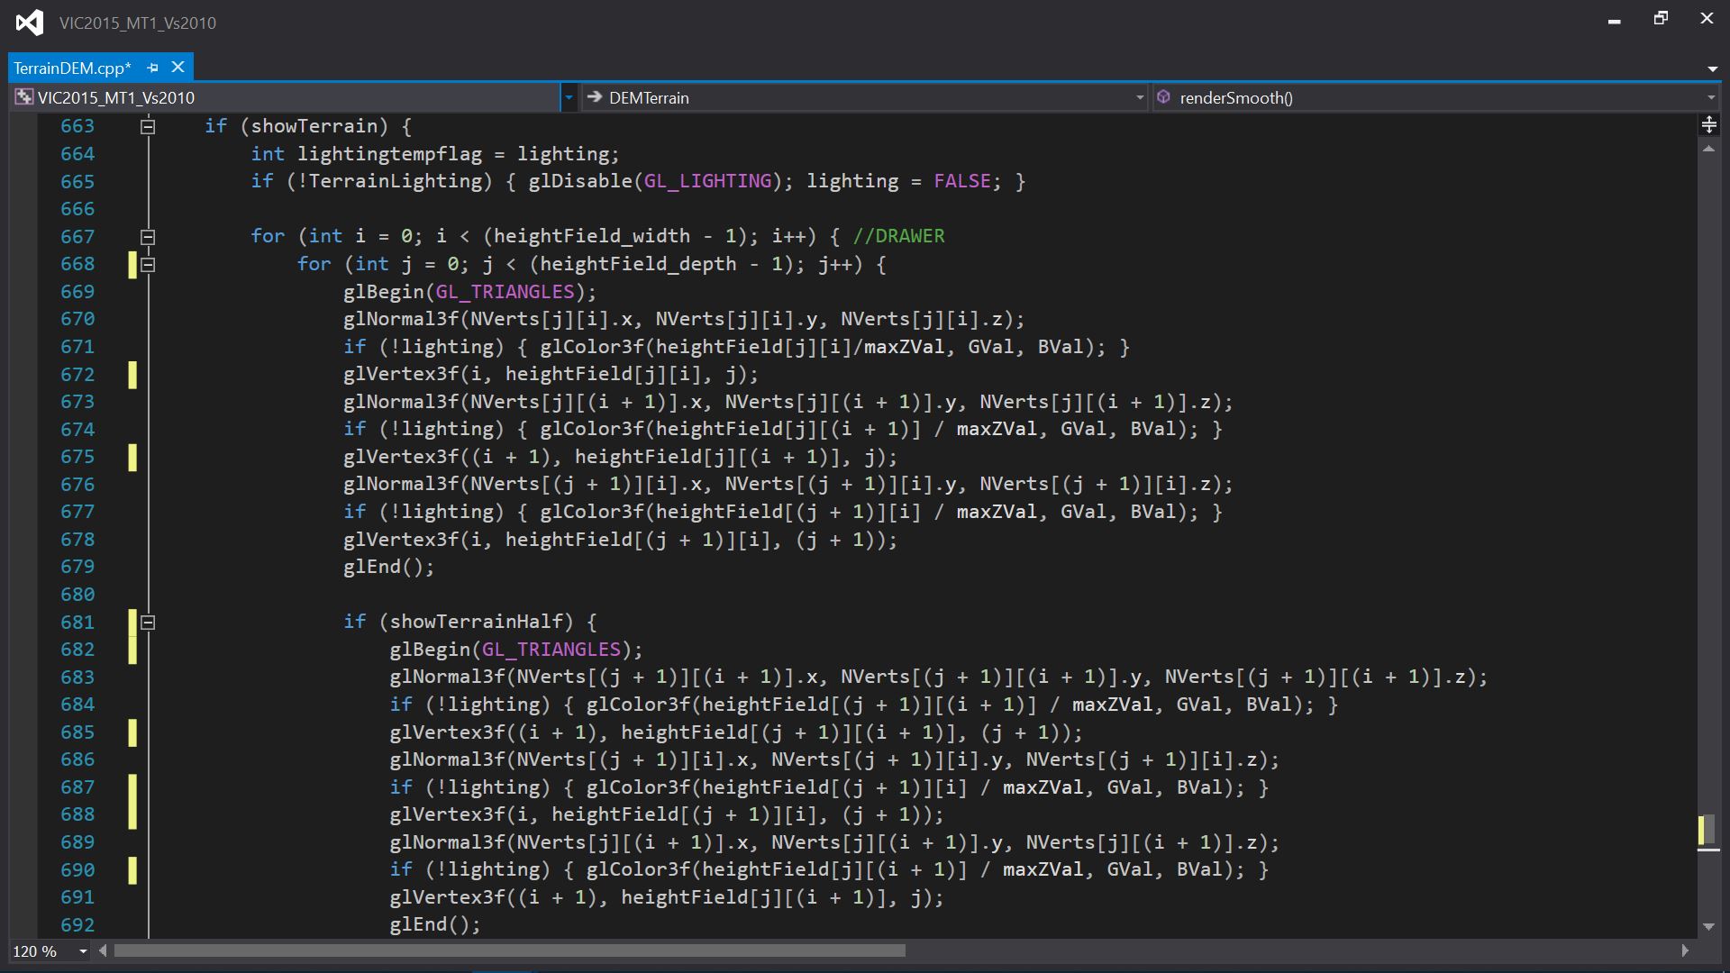Click the Visual Studio logo icon

[x=30, y=23]
